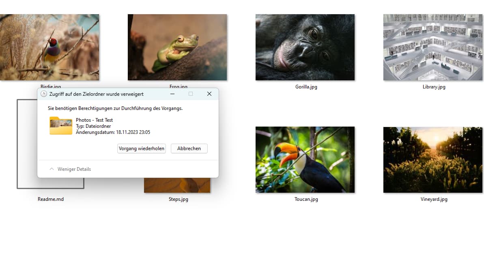Click the Photos - Test Test folder icon
This screenshot has width=484, height=269.
[61, 126]
